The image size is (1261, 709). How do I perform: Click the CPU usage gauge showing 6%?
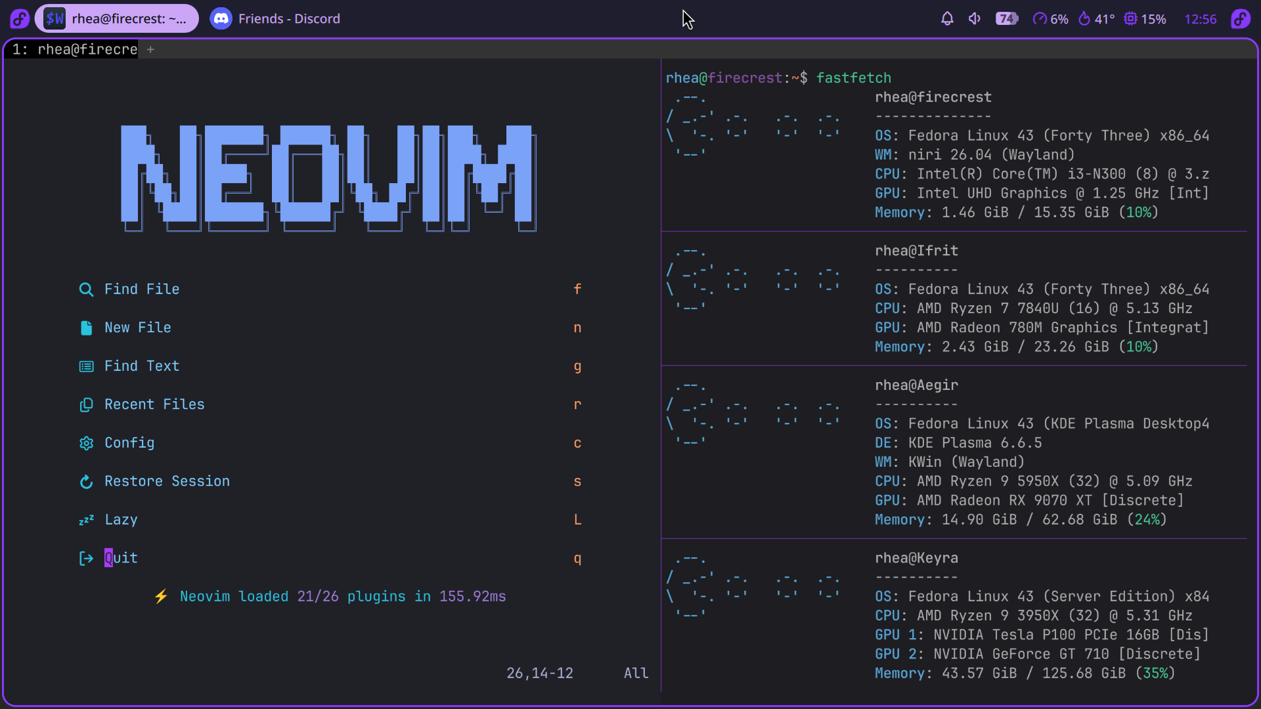click(1050, 19)
